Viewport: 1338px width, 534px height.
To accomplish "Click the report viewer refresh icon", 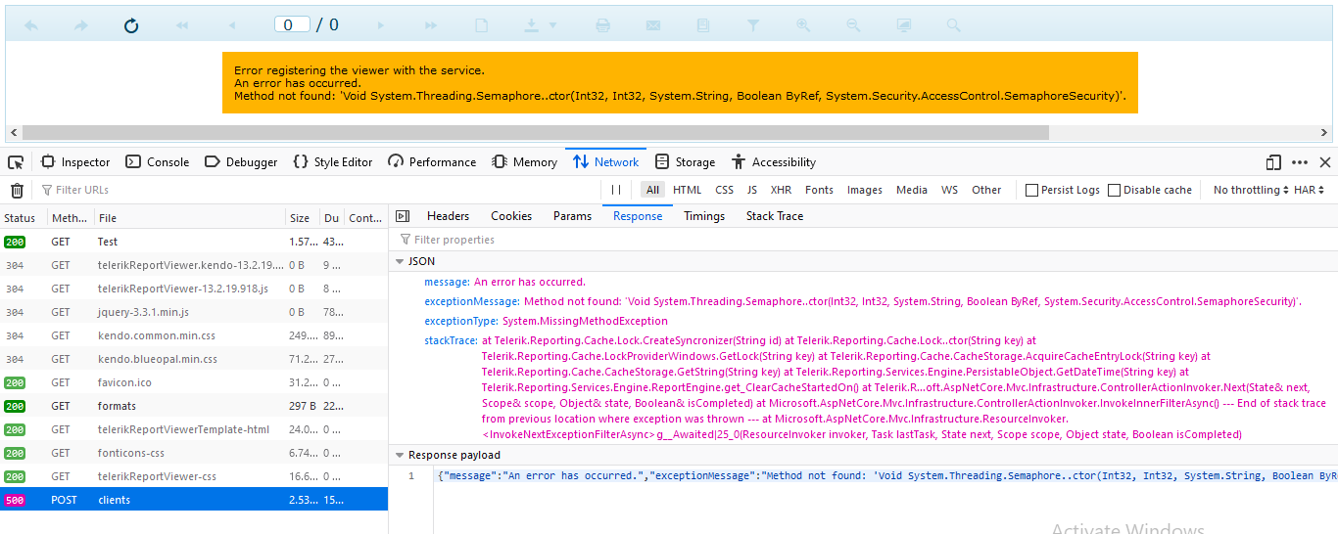I will (131, 25).
